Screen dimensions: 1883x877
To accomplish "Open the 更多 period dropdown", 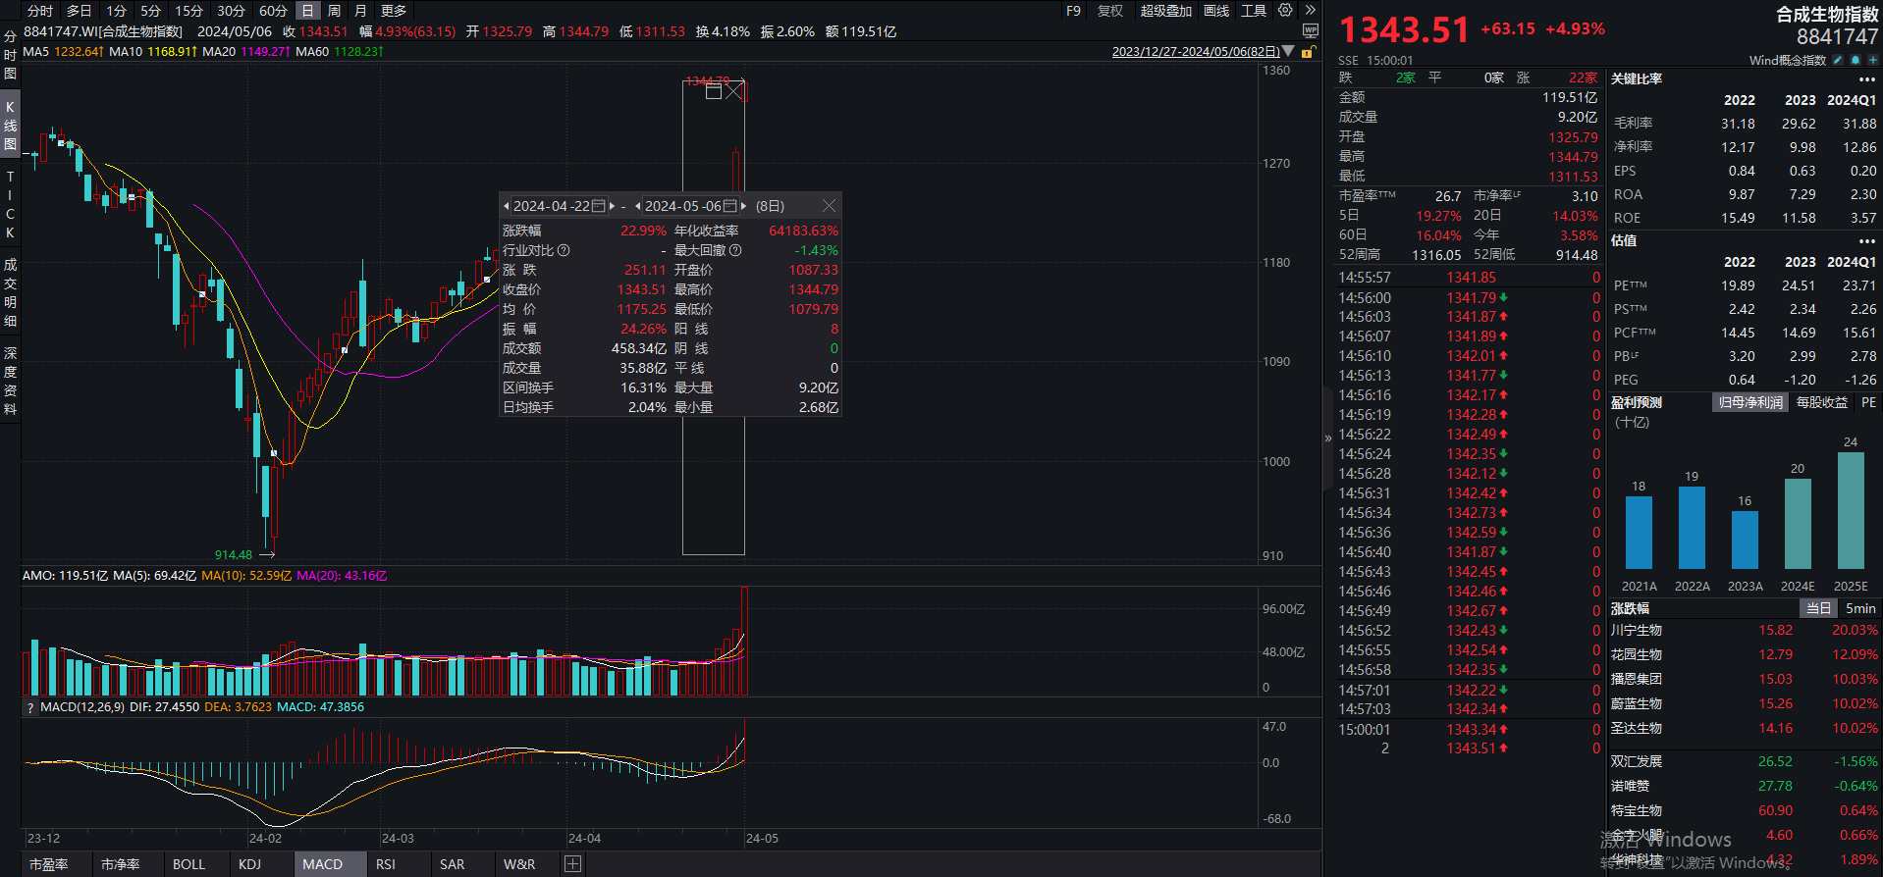I will click(x=394, y=11).
